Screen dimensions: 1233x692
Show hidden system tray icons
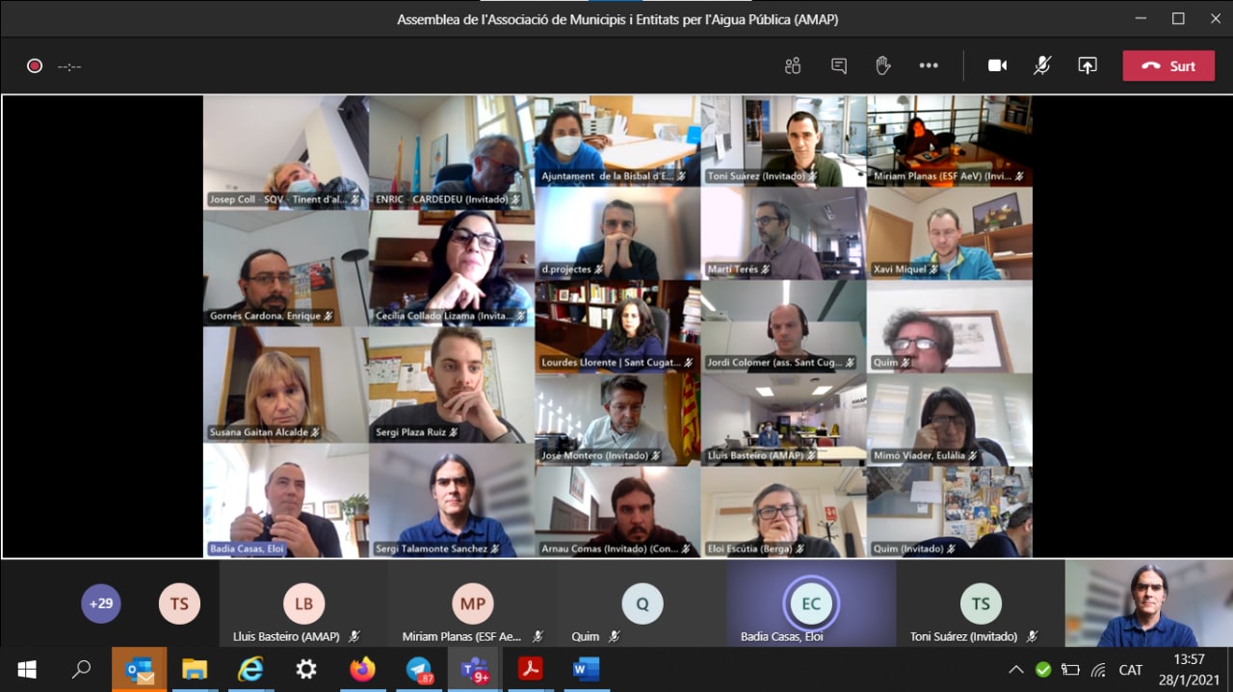click(x=1015, y=670)
